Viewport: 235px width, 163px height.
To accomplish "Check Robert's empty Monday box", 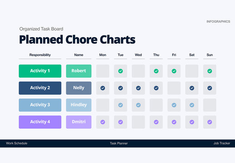I will coord(103,71).
